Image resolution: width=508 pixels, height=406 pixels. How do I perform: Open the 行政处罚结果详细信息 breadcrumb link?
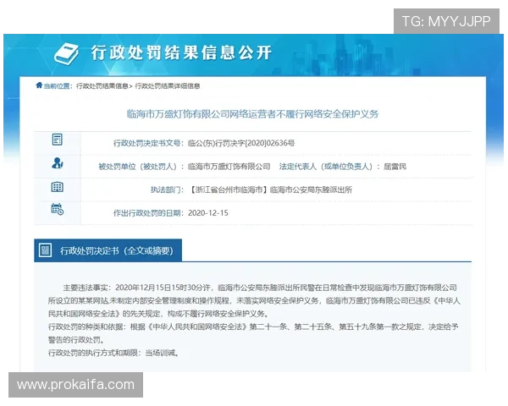click(x=168, y=86)
